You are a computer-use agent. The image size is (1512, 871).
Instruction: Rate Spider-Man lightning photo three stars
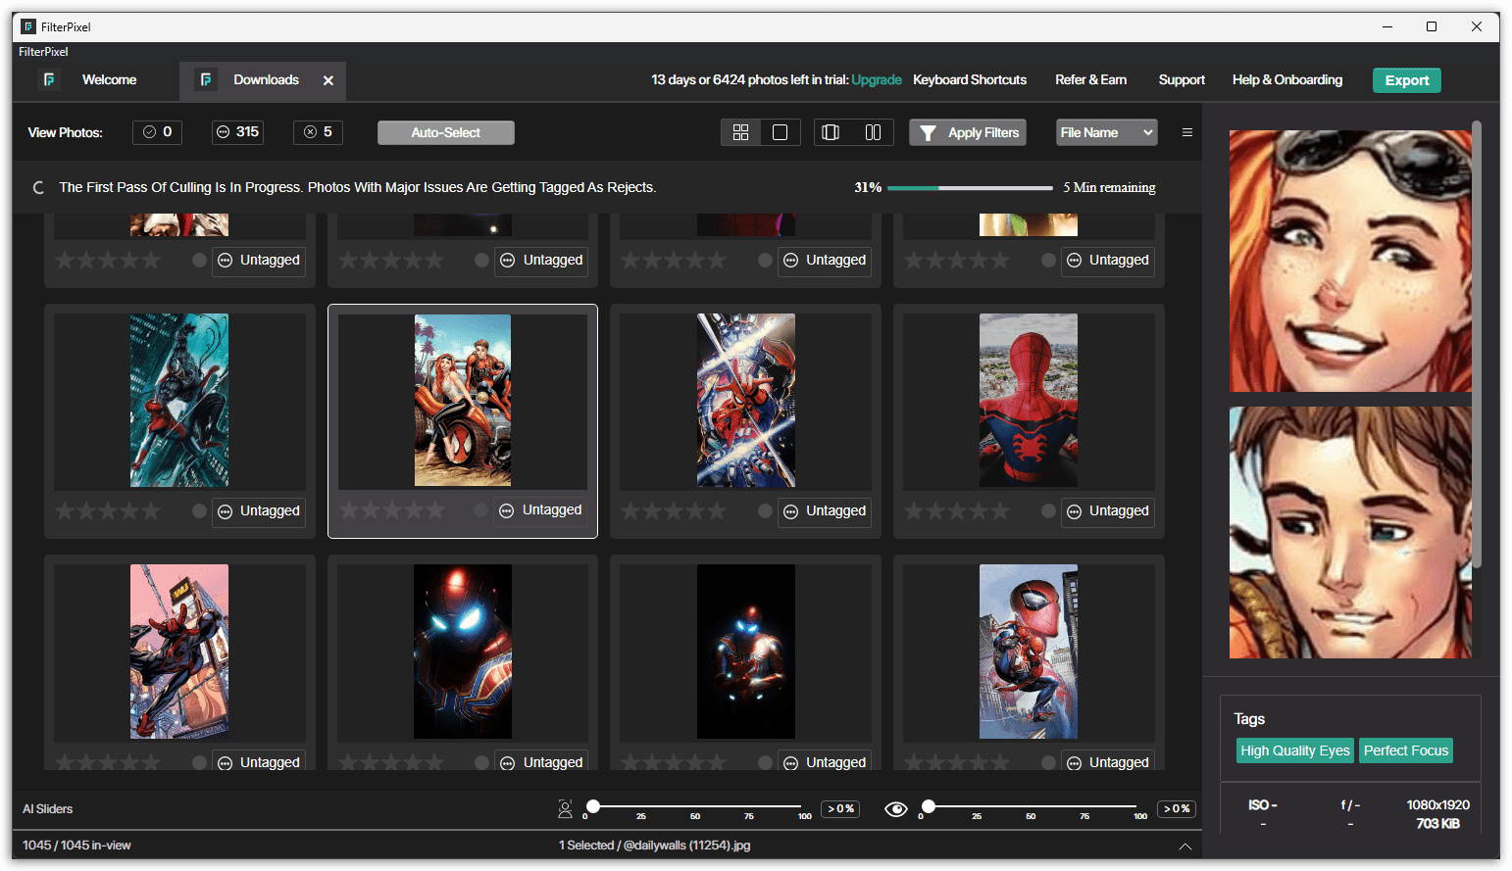674,511
